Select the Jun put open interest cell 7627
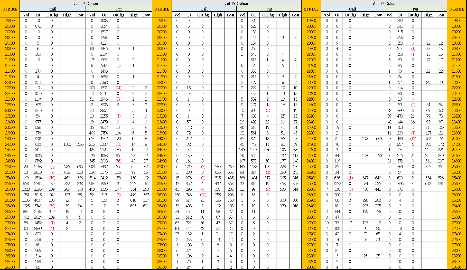The width and height of the screenshot is (467, 270). click(104, 127)
